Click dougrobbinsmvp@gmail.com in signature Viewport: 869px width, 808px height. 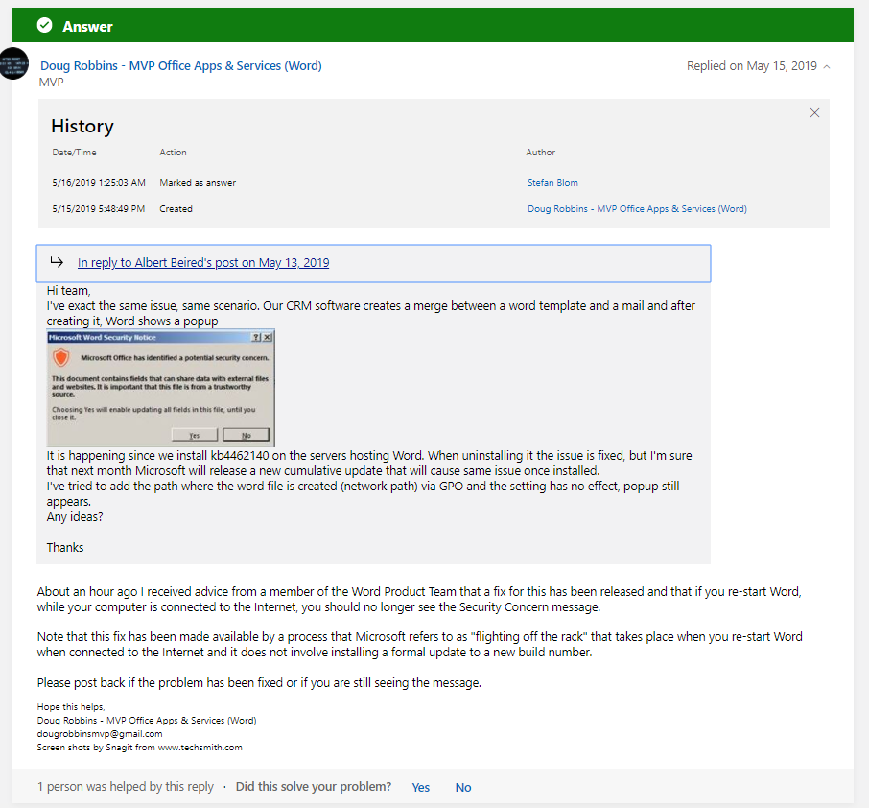(100, 734)
